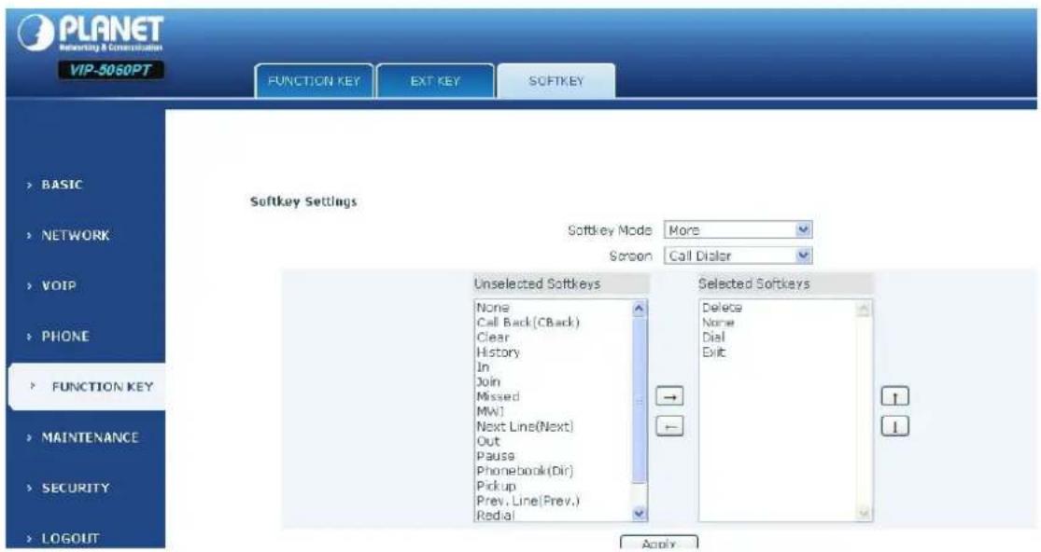Select Delete in Selected Softkeys
This screenshot has height=552, width=1041.
pyautogui.click(x=722, y=308)
